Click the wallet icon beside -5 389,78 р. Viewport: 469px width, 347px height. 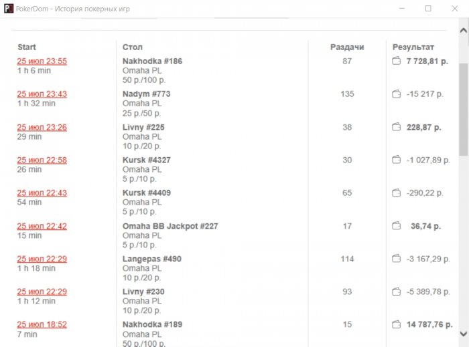tap(397, 292)
